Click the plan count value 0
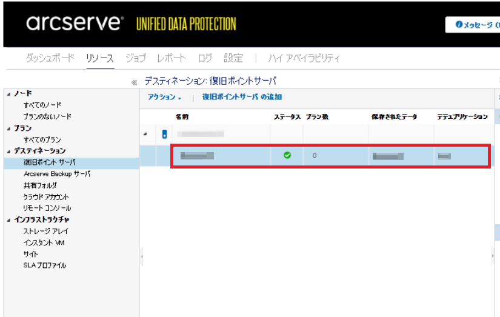Image resolution: width=500 pixels, height=317 pixels. [x=315, y=155]
